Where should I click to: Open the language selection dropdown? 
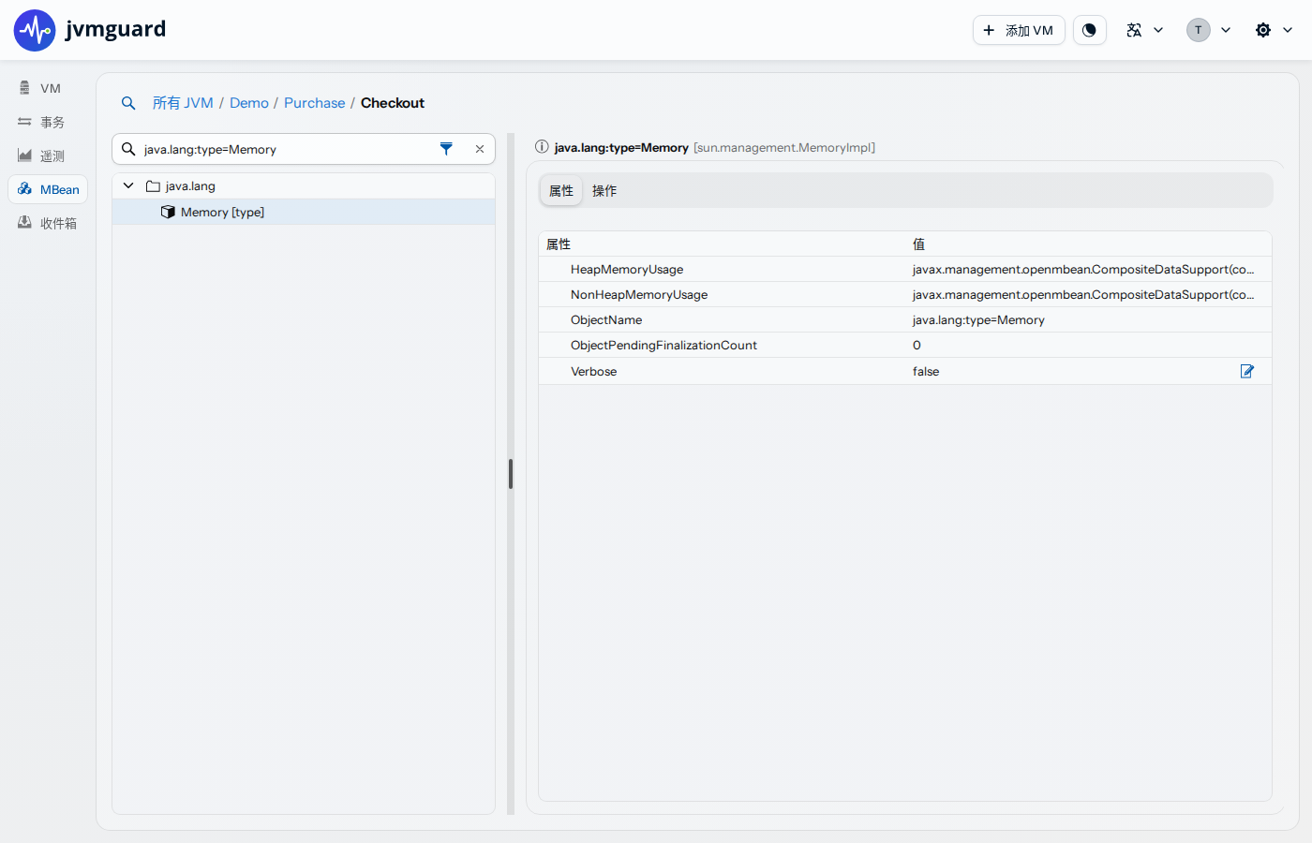tap(1145, 30)
